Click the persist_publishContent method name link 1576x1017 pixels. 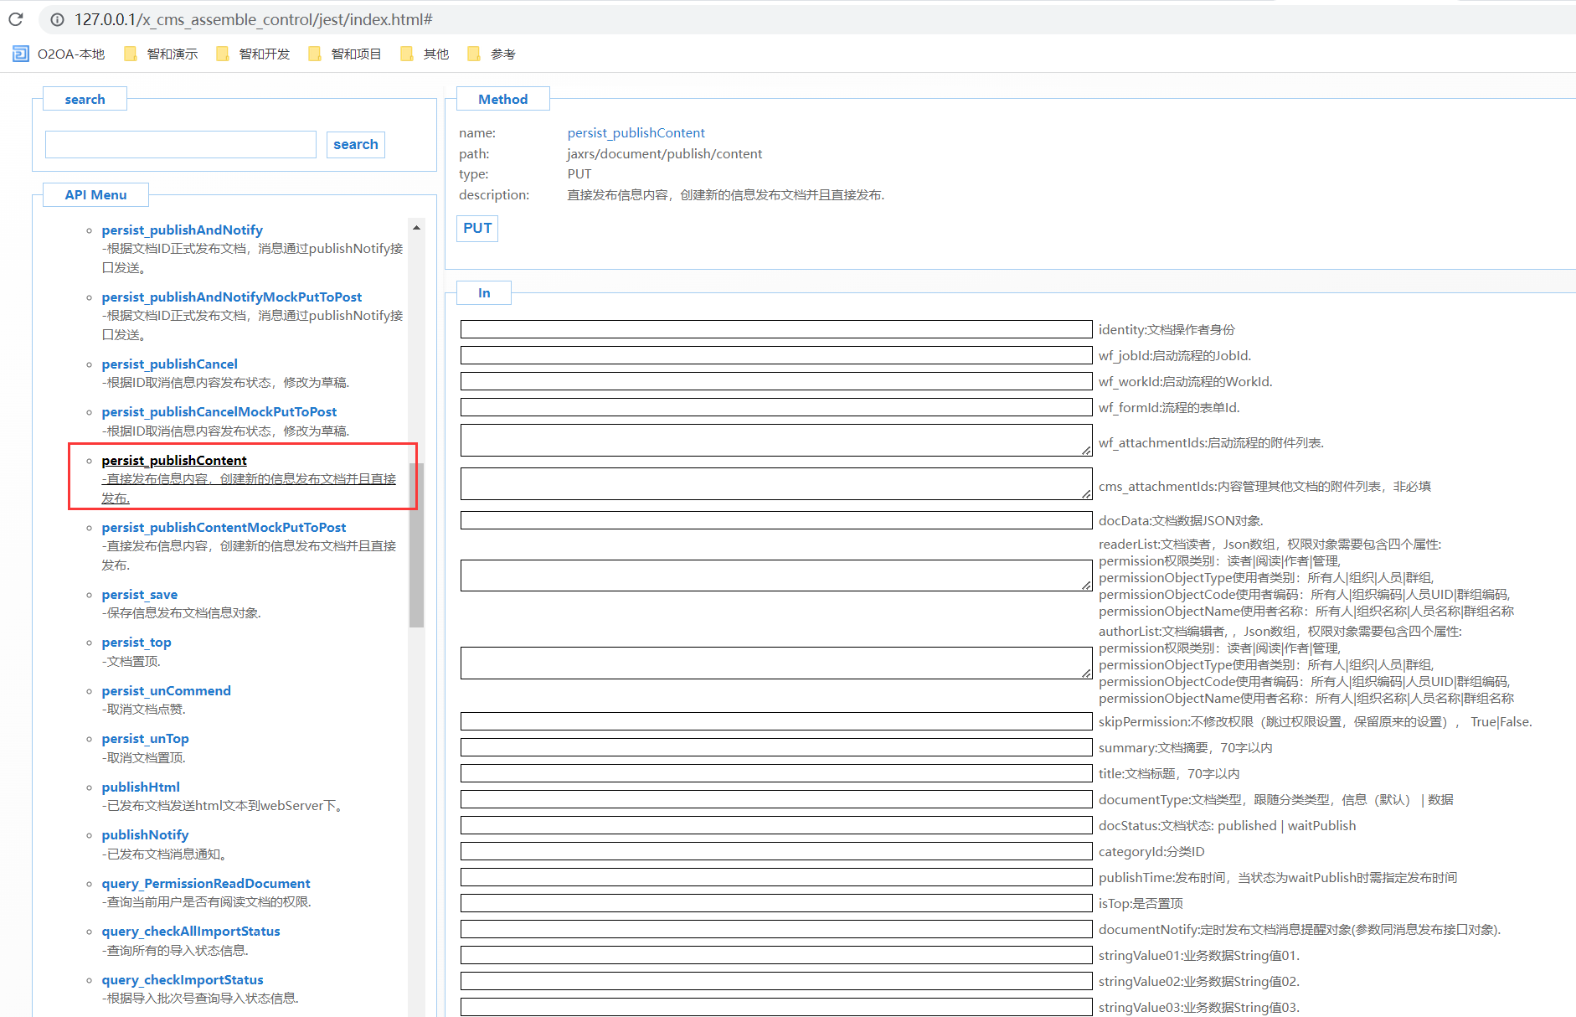tap(636, 132)
